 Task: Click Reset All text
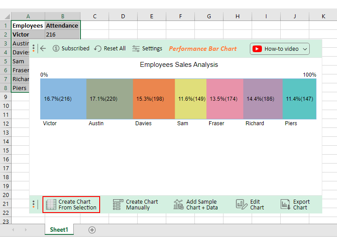pyautogui.click(x=114, y=49)
